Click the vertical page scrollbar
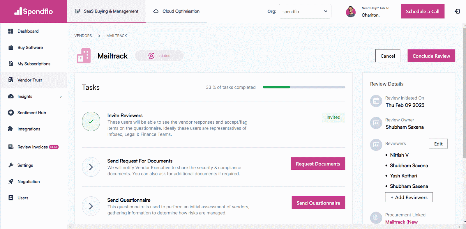 click(464, 93)
